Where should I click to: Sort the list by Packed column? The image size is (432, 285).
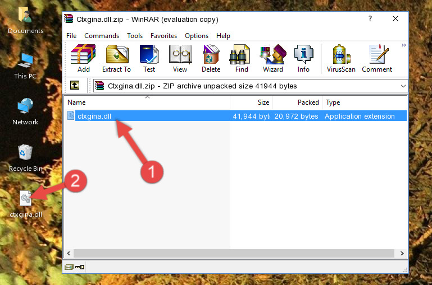pyautogui.click(x=297, y=102)
